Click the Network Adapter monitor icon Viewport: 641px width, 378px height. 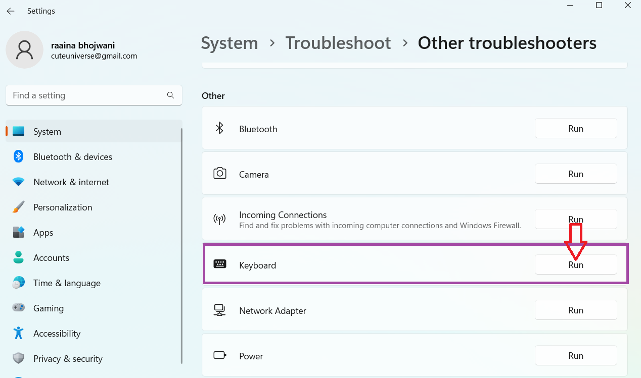coord(220,309)
